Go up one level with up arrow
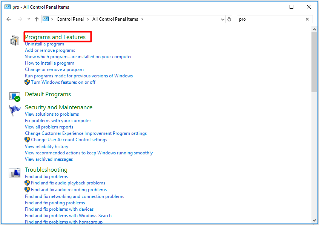This screenshot has width=319, height=225. [x=37, y=19]
